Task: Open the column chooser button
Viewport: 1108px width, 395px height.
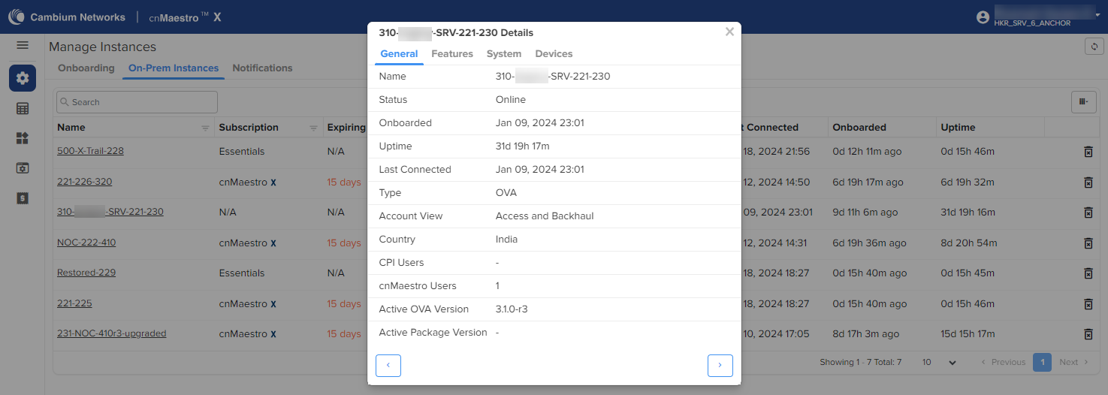Action: coord(1082,102)
